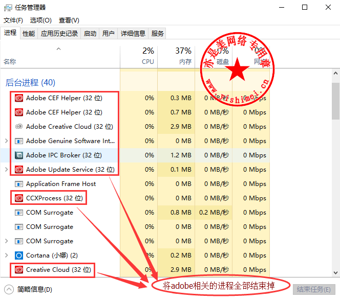Select the Adobe Creative Cloud grey cloud icon

point(19,126)
